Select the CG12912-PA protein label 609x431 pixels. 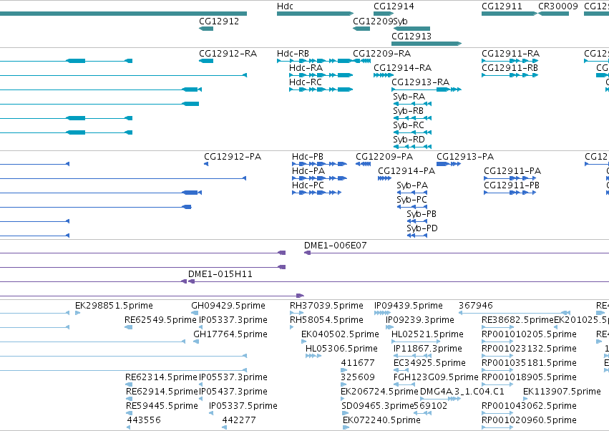233,157
